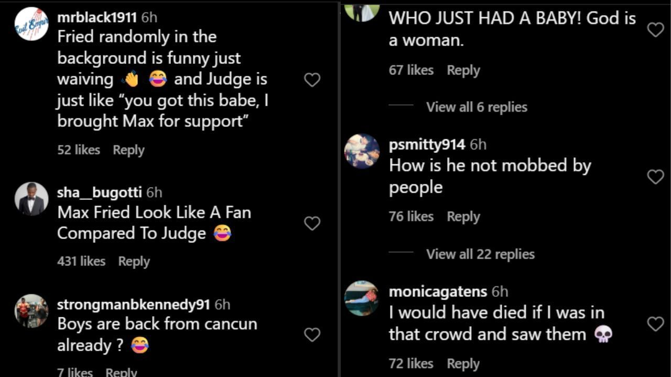Open psmitty914's profile picture
Viewport: 671px width, 377px height.
(362, 152)
